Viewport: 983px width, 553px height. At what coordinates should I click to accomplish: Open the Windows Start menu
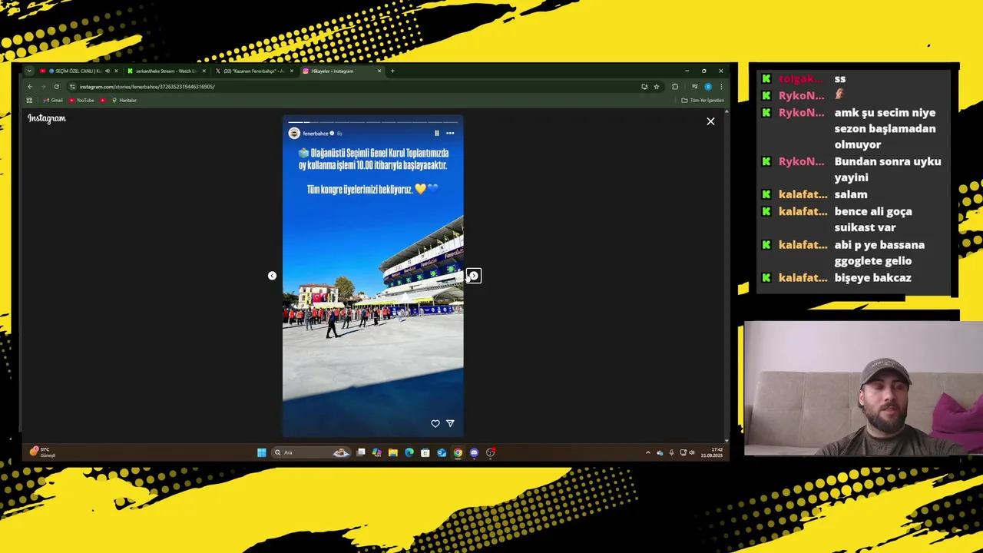(x=261, y=452)
